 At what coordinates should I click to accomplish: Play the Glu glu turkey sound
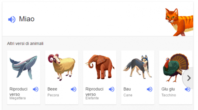click(188, 89)
